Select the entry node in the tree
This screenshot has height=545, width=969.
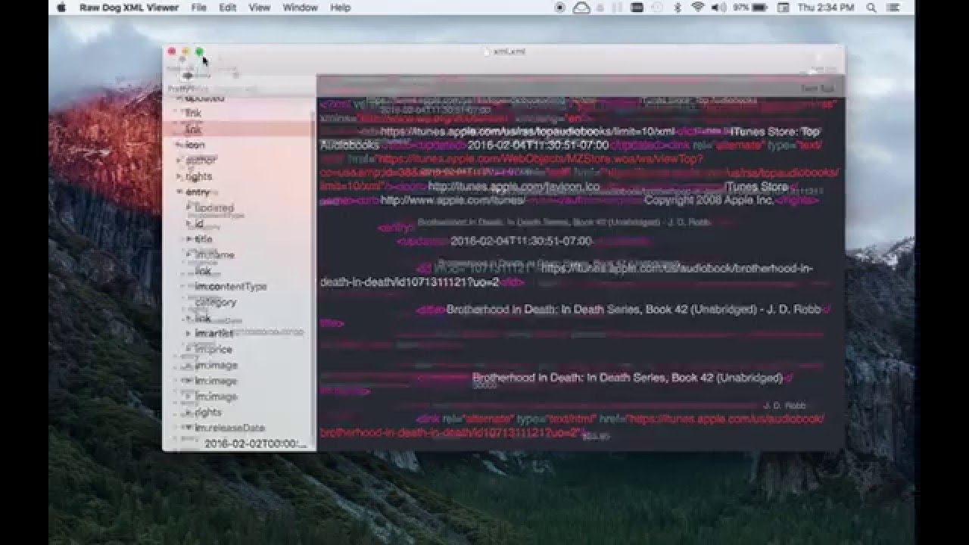198,192
